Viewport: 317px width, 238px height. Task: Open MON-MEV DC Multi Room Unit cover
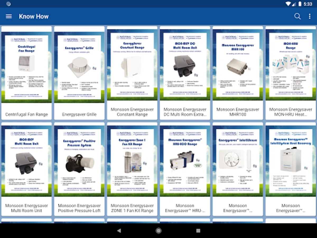point(185,65)
